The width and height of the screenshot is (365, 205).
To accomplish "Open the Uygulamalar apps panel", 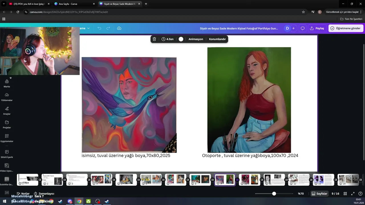I will pos(7,138).
